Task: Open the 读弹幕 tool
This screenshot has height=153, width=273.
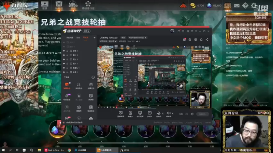Action: [91, 97]
